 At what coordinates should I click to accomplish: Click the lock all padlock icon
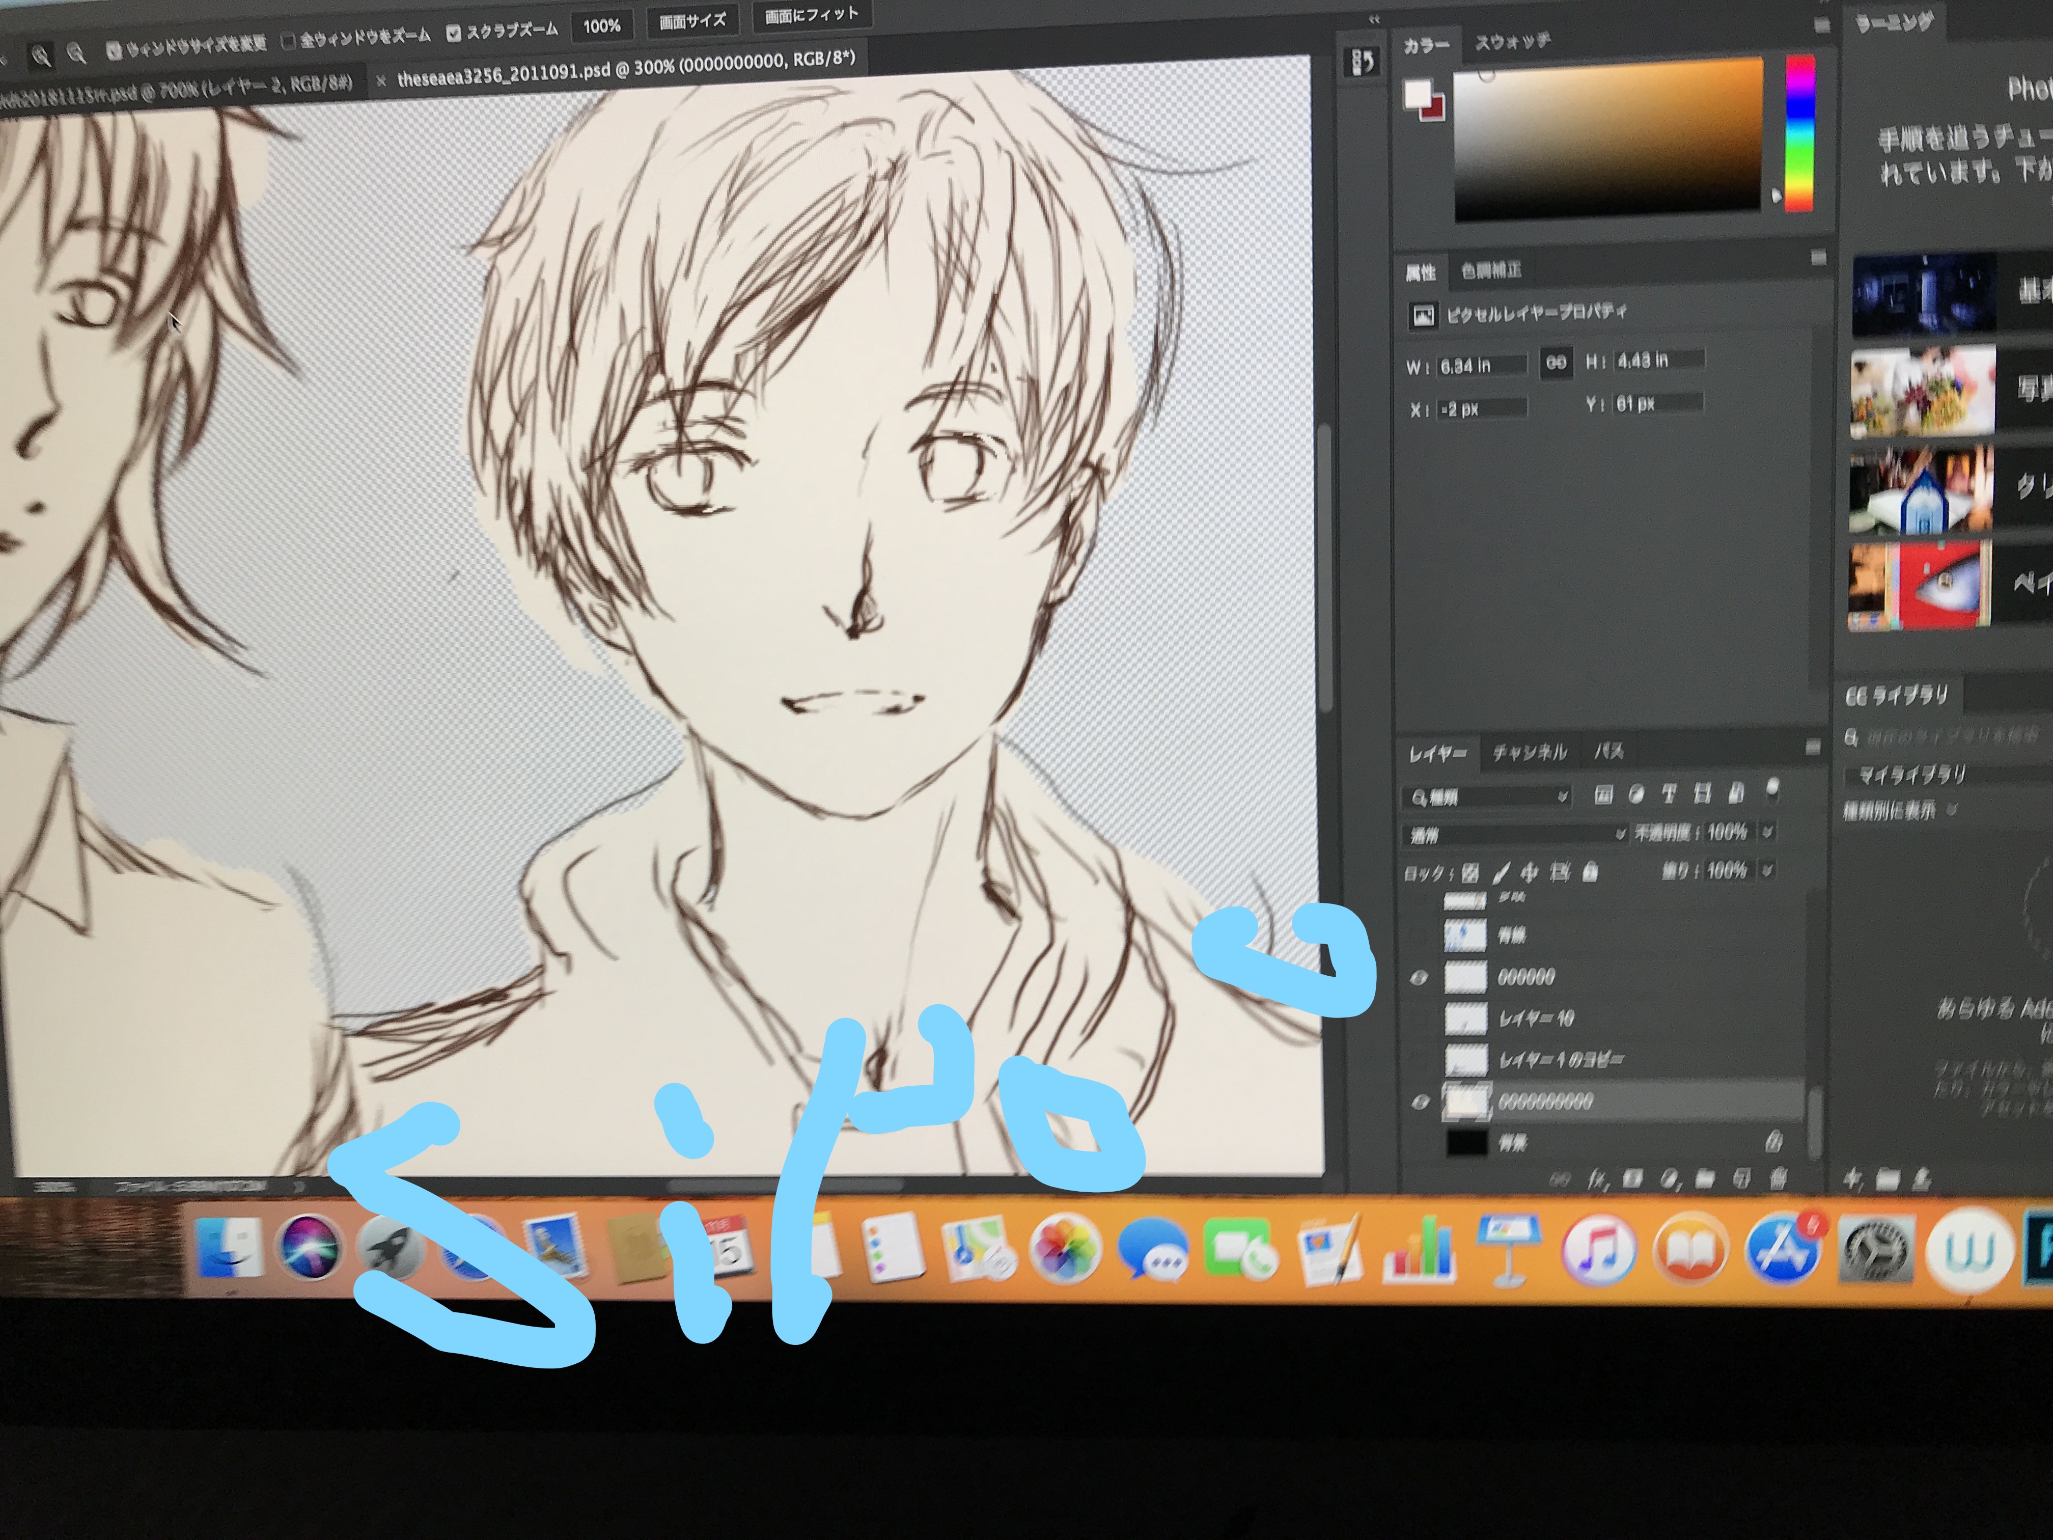[1590, 872]
